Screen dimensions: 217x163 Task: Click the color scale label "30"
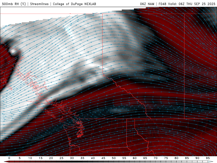point(72,158)
